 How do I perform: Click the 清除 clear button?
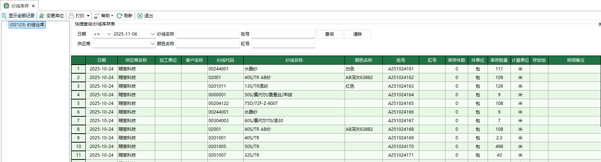[357, 34]
